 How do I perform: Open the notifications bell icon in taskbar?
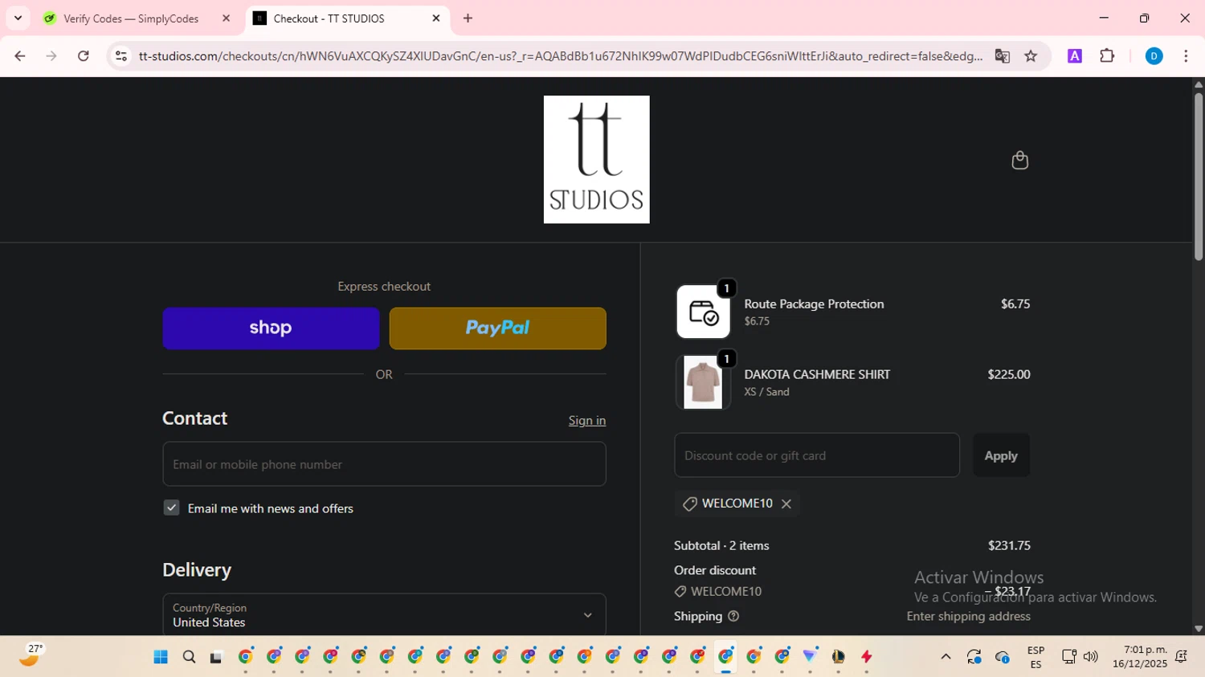click(1181, 657)
